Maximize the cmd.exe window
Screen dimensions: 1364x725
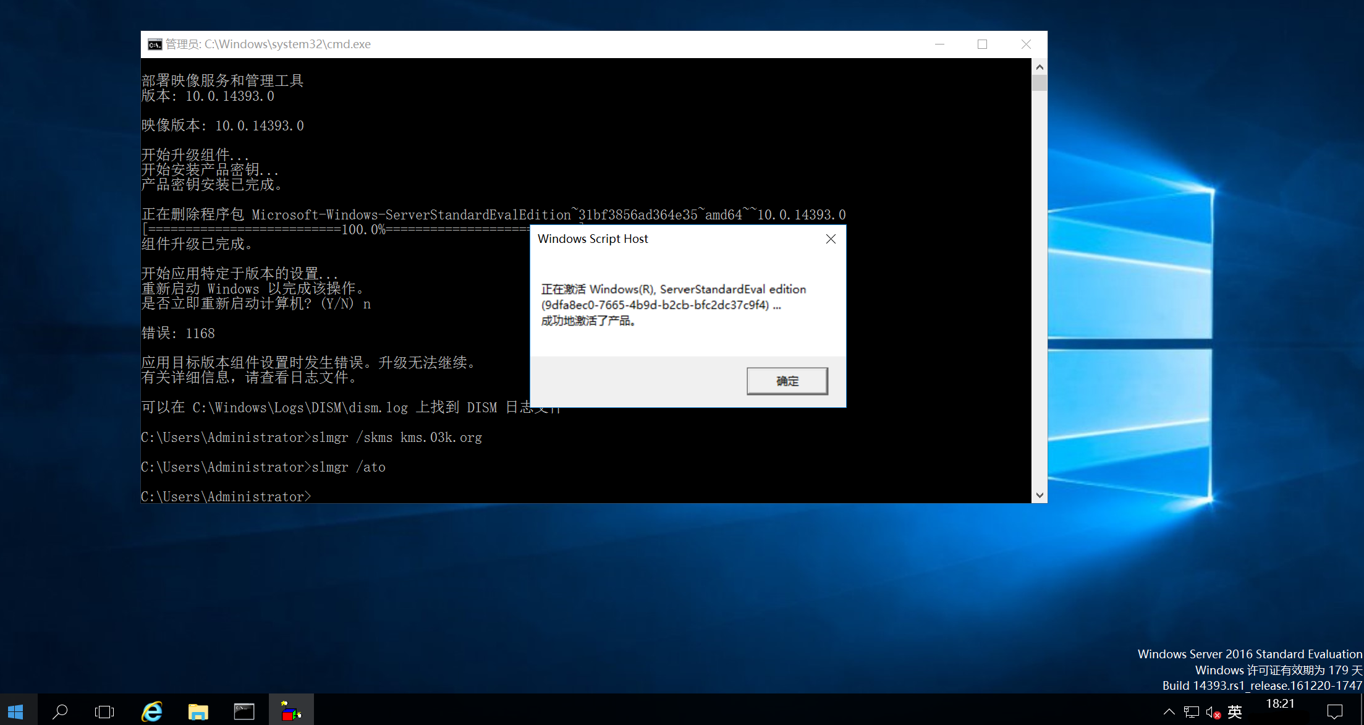982,45
